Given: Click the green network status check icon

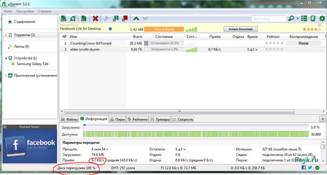Looking at the screenshot, I should (x=317, y=168).
